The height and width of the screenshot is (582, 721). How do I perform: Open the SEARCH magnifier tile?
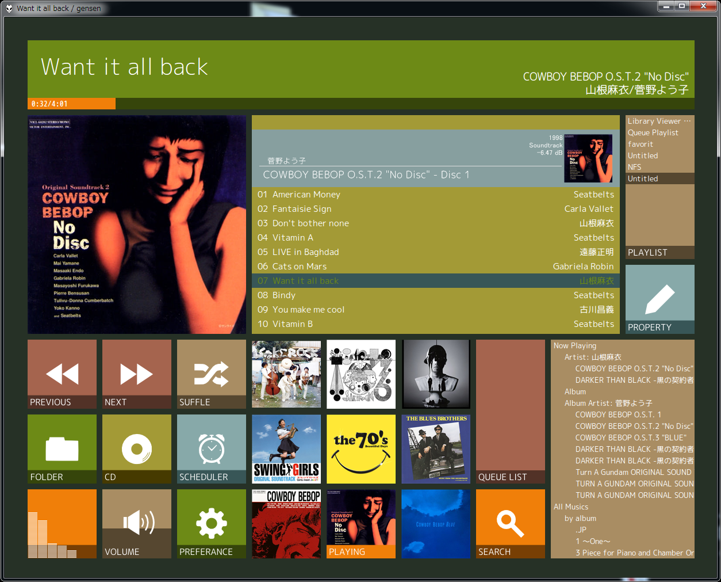coord(511,524)
